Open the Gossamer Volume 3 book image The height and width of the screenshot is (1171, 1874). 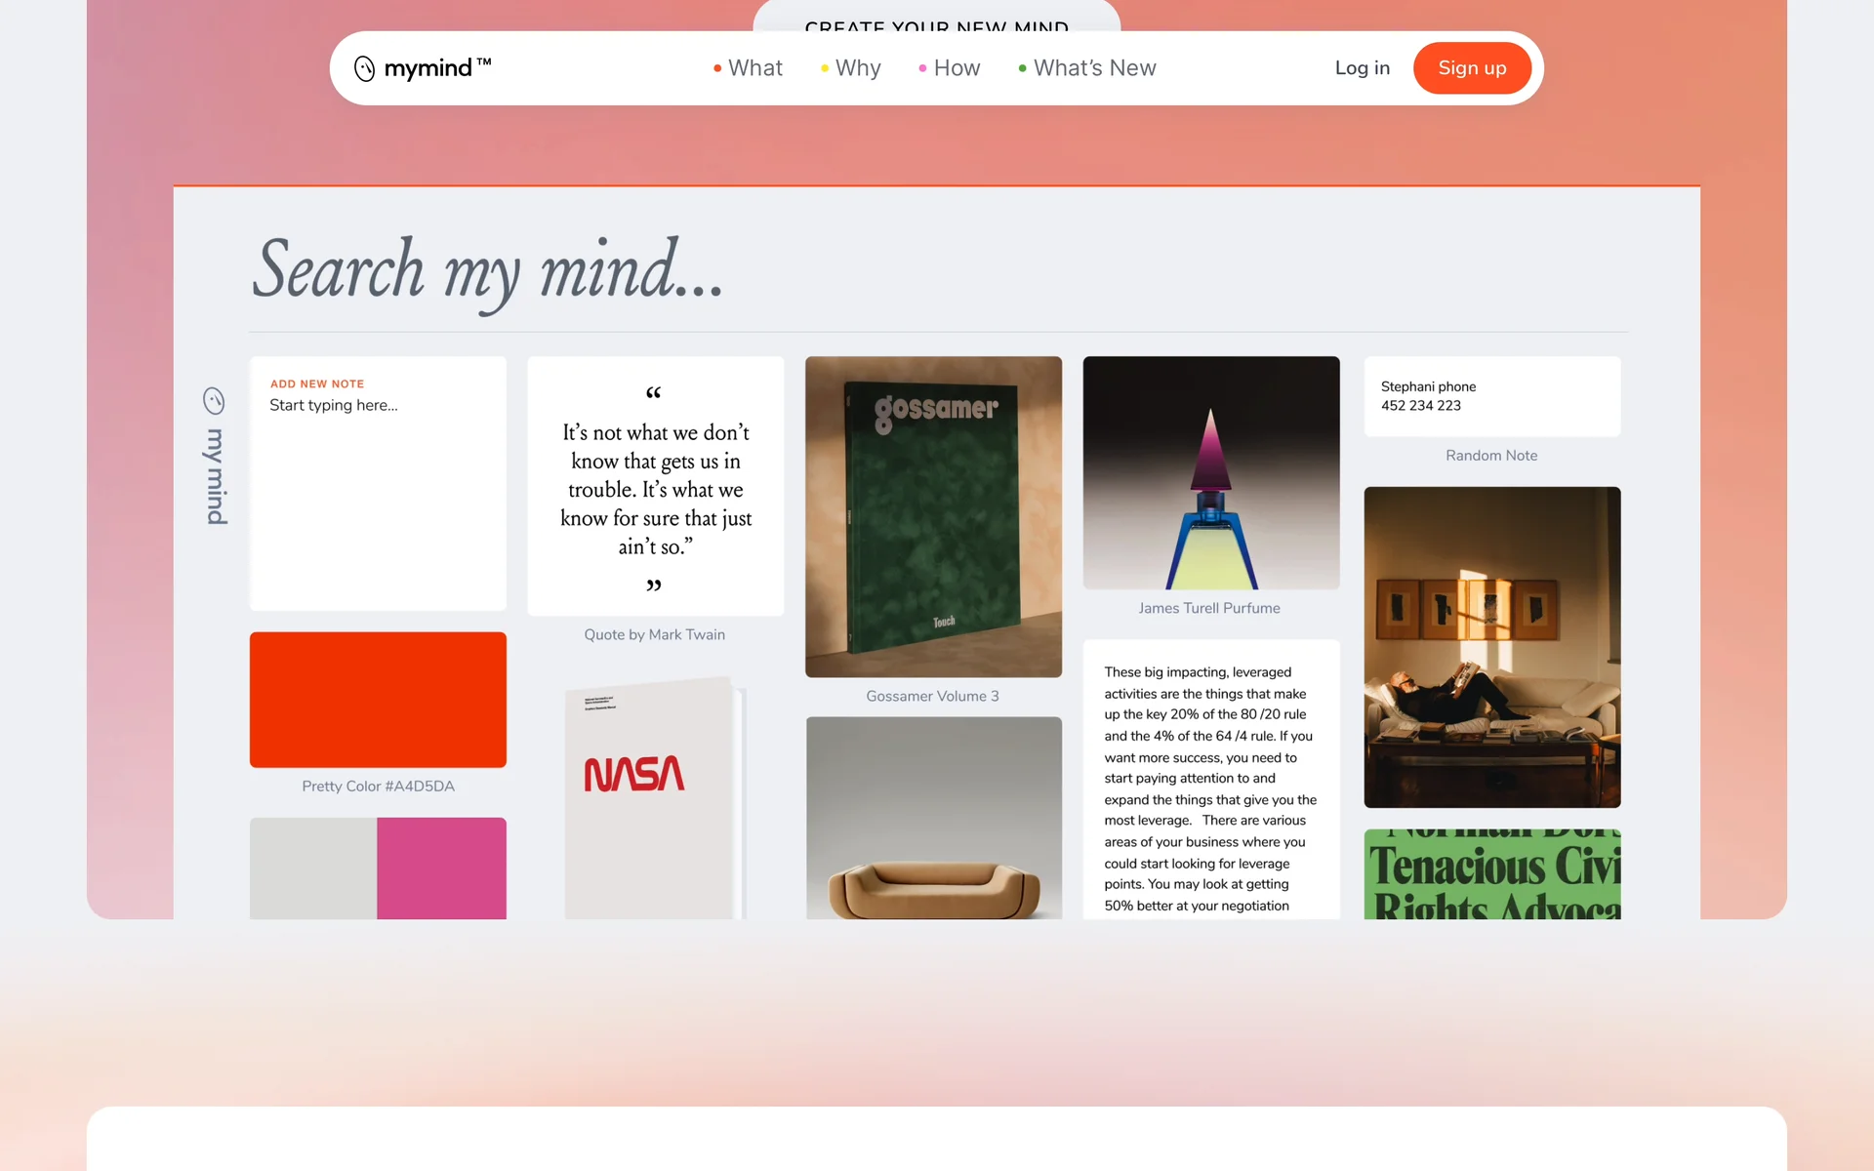[933, 516]
